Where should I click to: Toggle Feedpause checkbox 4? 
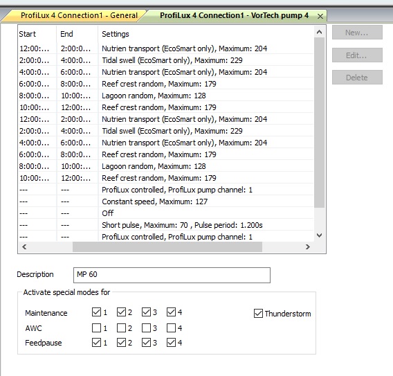(x=171, y=343)
